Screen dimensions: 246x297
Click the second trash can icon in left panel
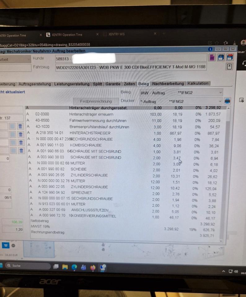tap(21, 135)
